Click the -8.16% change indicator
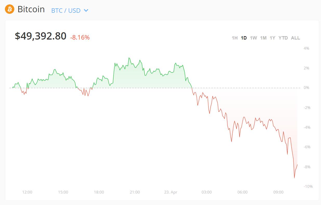This screenshot has width=321, height=205. (x=80, y=37)
